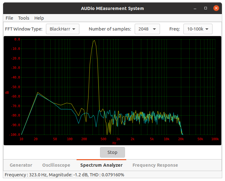Minimize the AUDio MEasurement System window
The width and height of the screenshot is (225, 181).
[195, 8]
